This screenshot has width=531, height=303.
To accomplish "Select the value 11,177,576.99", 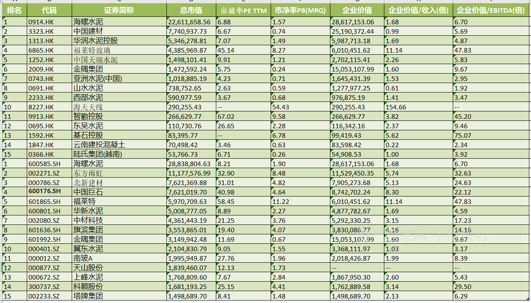I will pyautogui.click(x=191, y=173).
